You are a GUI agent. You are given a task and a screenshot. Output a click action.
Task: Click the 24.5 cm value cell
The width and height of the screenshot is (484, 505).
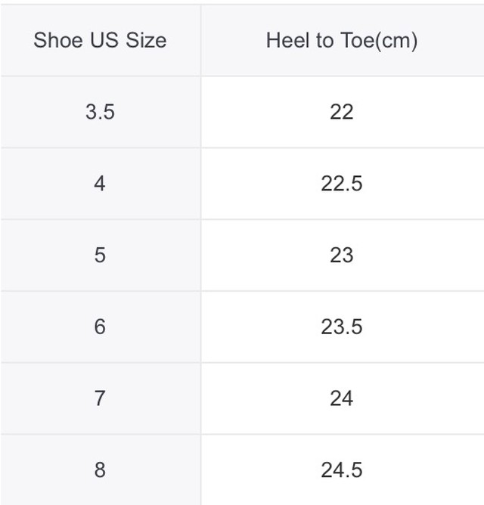click(343, 469)
